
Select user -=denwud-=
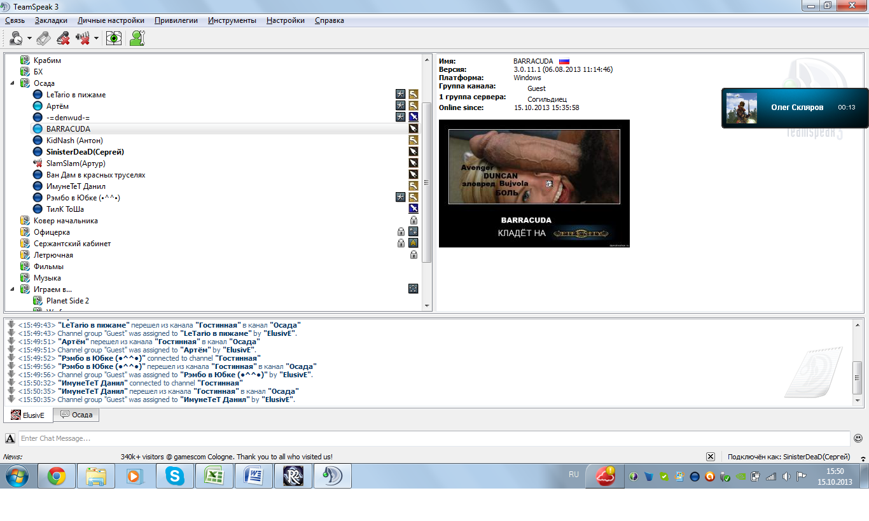point(68,118)
